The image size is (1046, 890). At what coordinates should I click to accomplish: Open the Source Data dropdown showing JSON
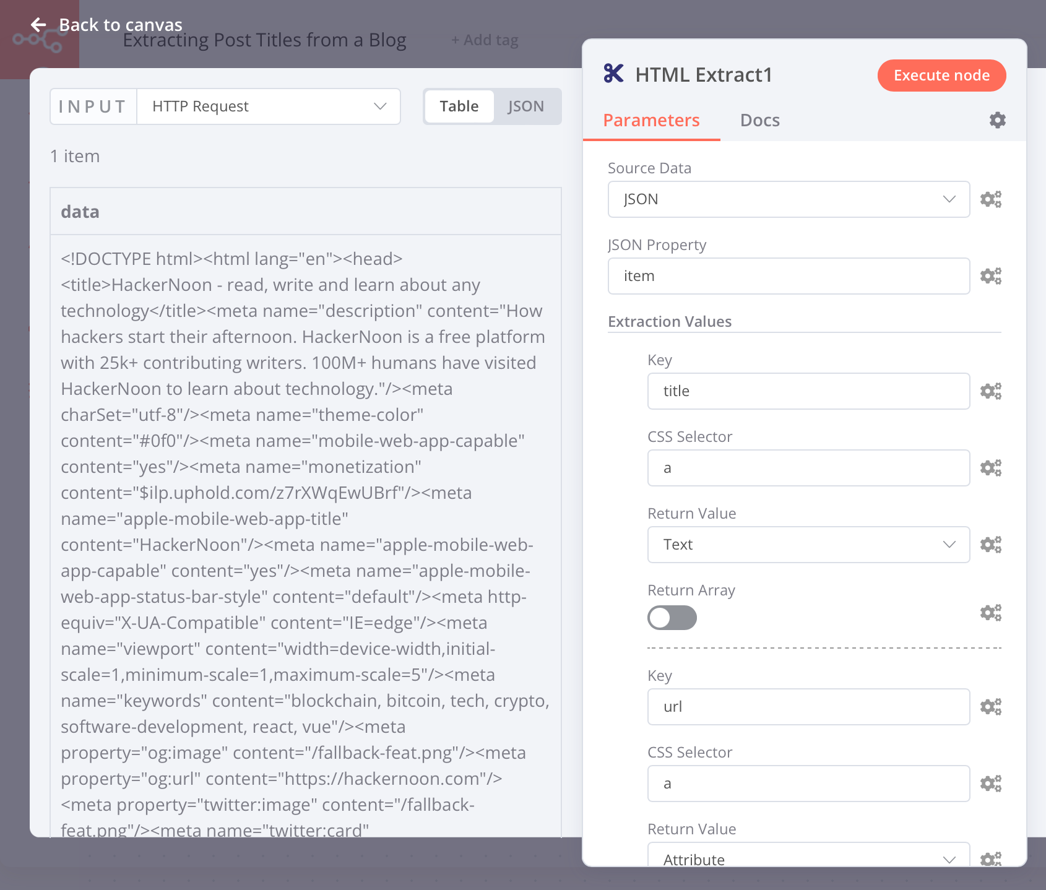[789, 199]
